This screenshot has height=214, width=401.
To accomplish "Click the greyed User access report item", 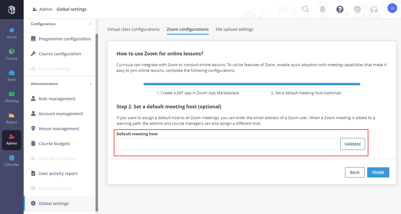I will pyautogui.click(x=60, y=159).
